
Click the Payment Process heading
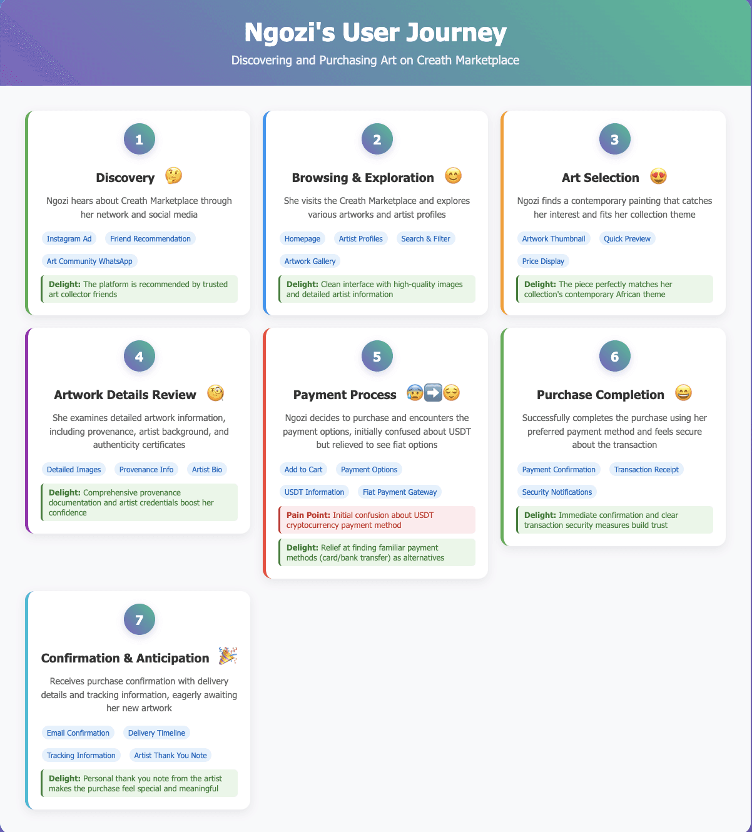pos(345,395)
